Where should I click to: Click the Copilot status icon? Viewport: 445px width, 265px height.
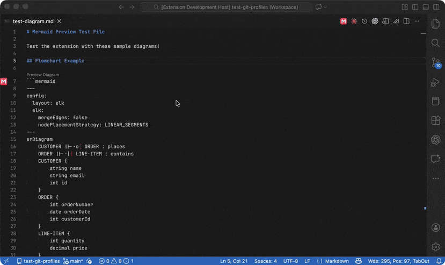tap(359, 261)
